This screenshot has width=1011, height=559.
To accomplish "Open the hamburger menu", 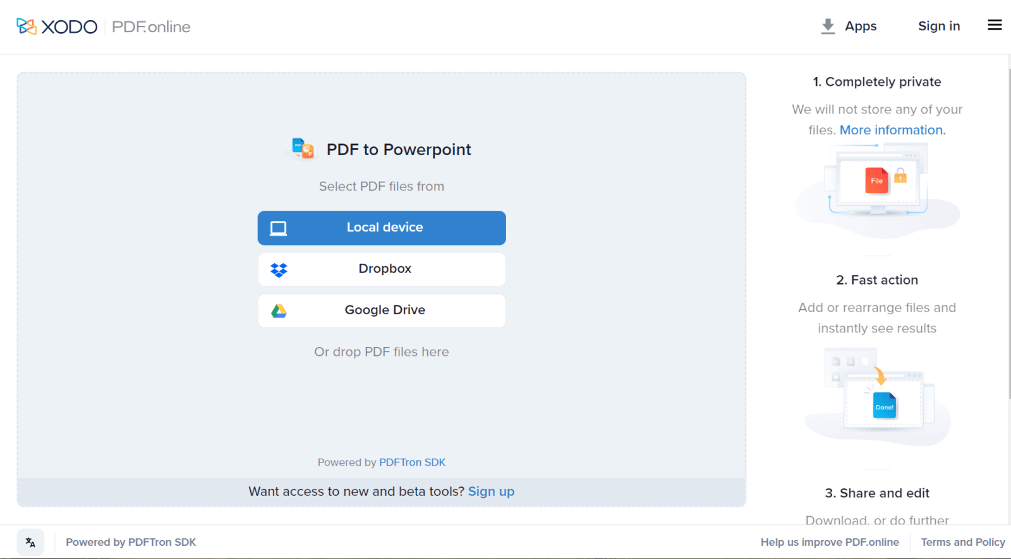I will point(995,25).
